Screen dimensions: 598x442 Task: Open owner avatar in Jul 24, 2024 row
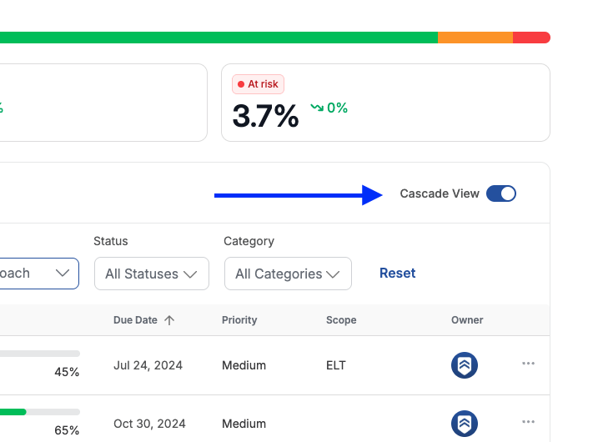pyautogui.click(x=464, y=365)
